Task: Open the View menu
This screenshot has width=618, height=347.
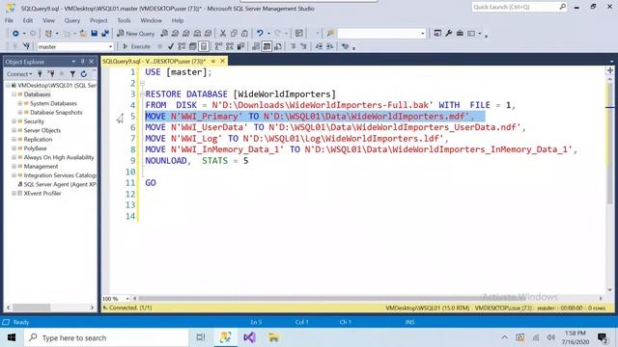Action: [x=48, y=20]
